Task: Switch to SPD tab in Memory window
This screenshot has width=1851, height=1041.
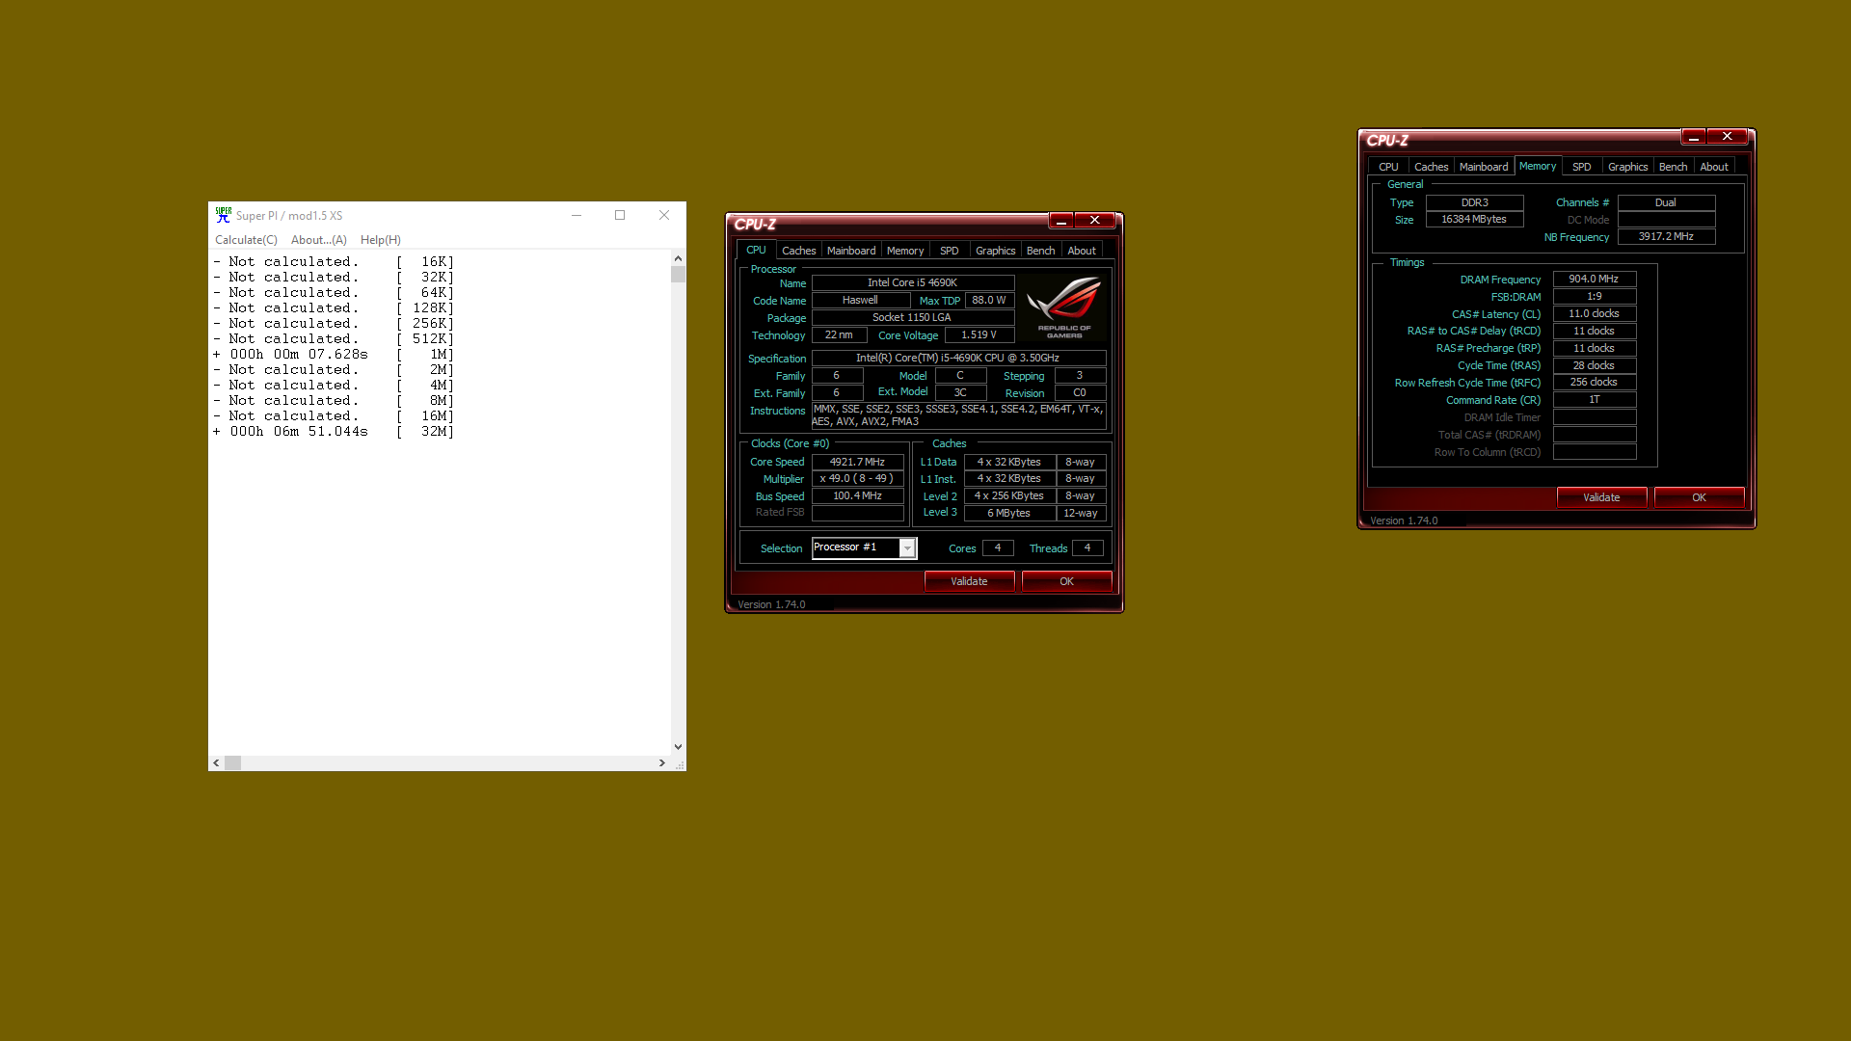Action: (x=1582, y=167)
